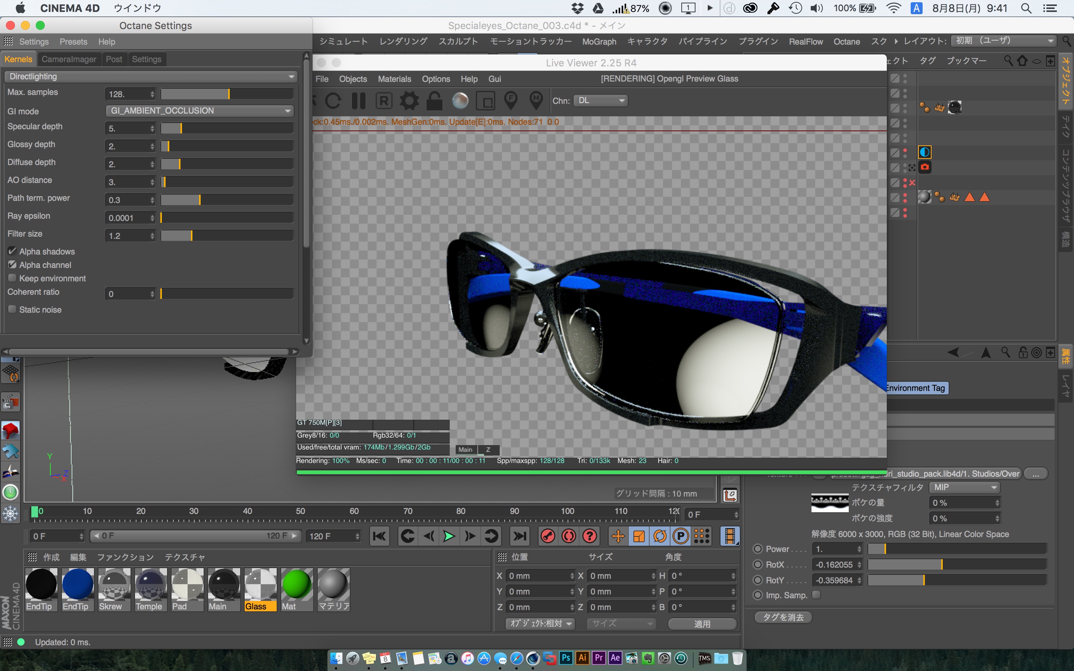Click the pick focus pin icon
Image resolution: width=1074 pixels, height=671 pixels.
point(511,101)
